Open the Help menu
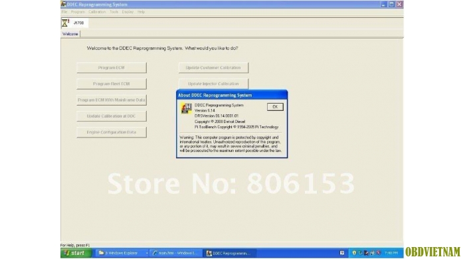 pyautogui.click(x=141, y=12)
